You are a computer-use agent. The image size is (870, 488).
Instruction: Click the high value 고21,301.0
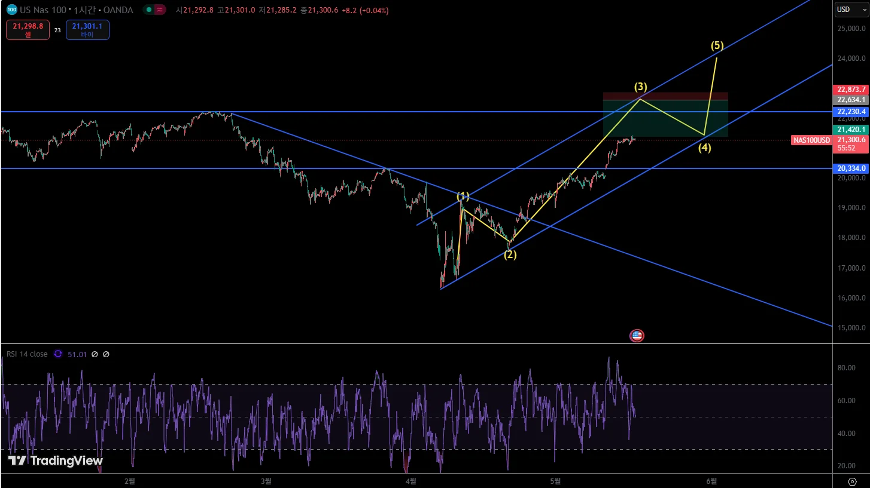[236, 10]
